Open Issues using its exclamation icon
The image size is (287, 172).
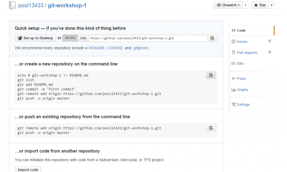pos(233,41)
